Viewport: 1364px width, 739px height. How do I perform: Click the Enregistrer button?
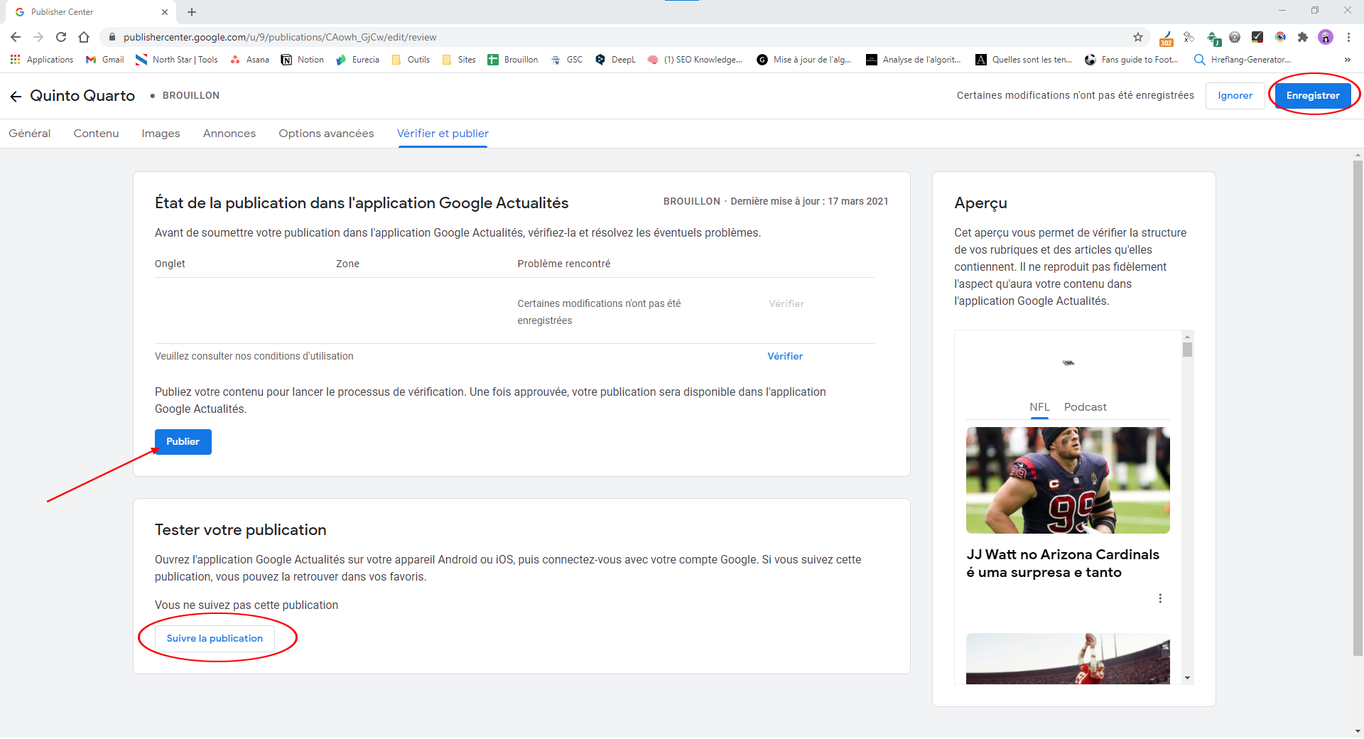pyautogui.click(x=1312, y=96)
